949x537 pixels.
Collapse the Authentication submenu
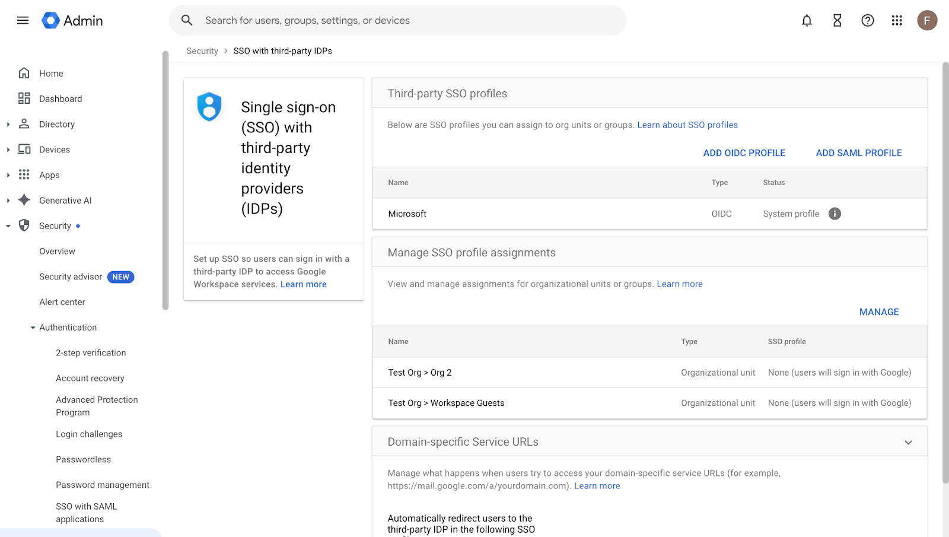click(33, 328)
